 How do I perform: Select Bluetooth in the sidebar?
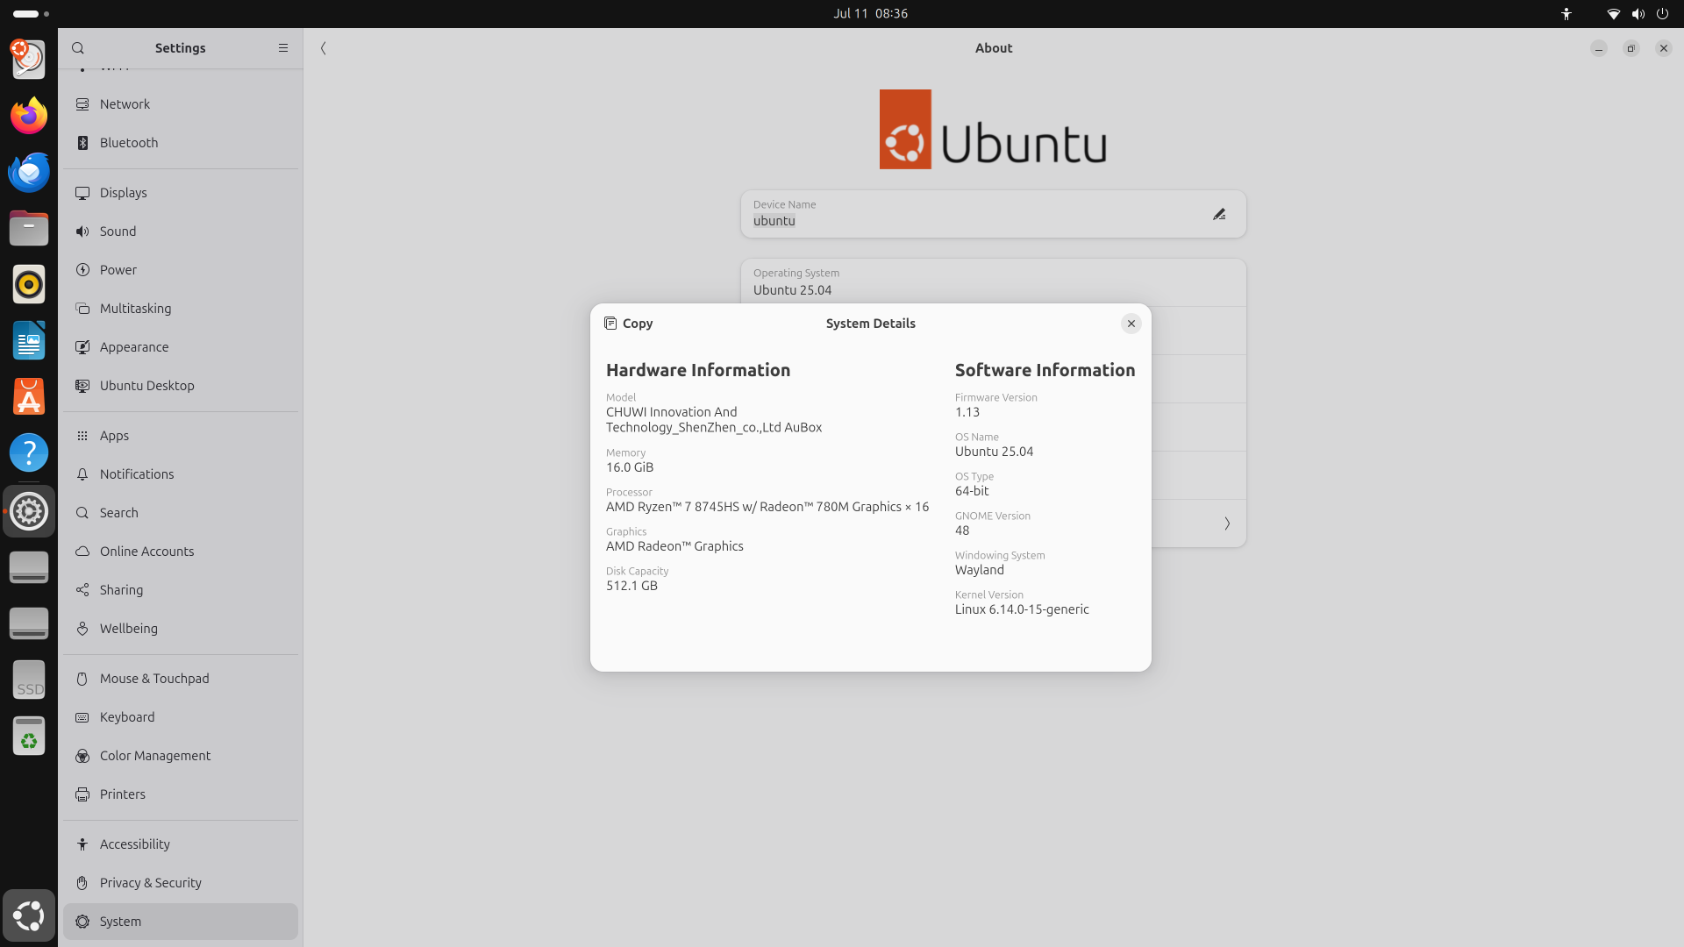181,143
